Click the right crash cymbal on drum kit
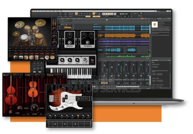This screenshot has width=193, height=134. [41, 23]
